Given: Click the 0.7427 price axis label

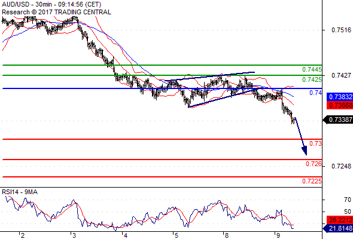Looking at the screenshot, I should click(341, 75).
